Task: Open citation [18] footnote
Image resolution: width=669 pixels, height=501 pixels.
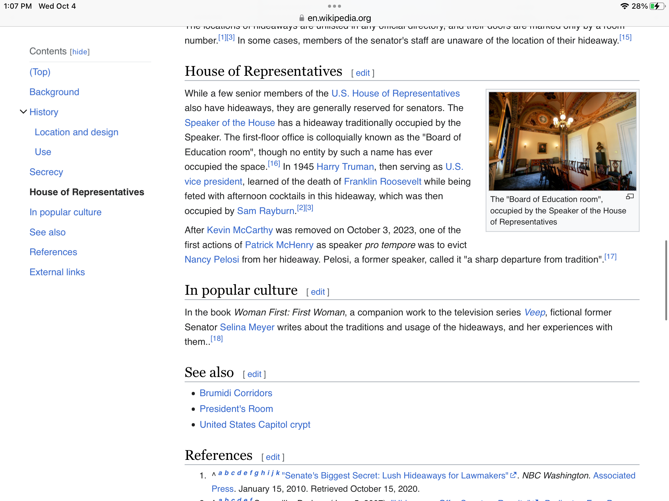Action: [216, 339]
